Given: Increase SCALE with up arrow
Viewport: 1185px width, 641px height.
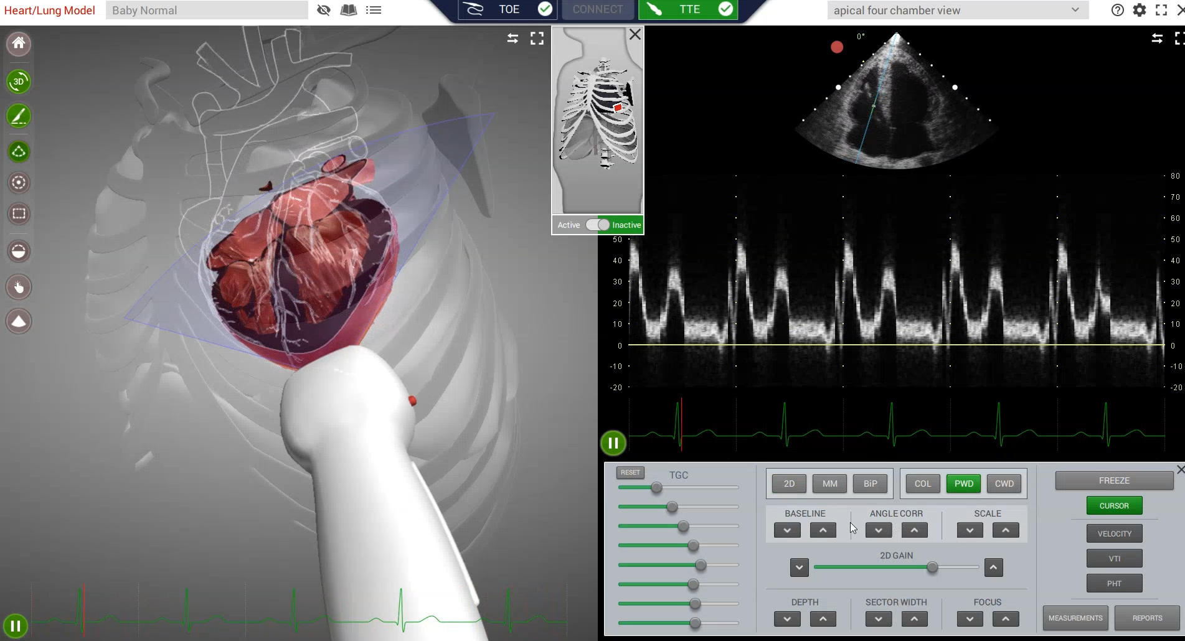Looking at the screenshot, I should [x=1006, y=530].
